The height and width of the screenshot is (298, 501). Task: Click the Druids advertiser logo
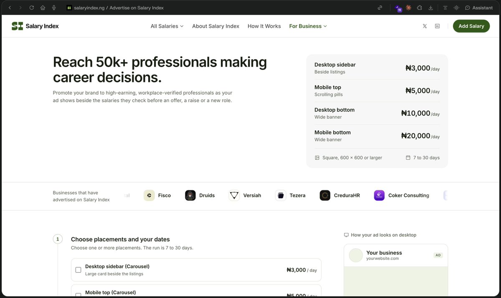[190, 195]
